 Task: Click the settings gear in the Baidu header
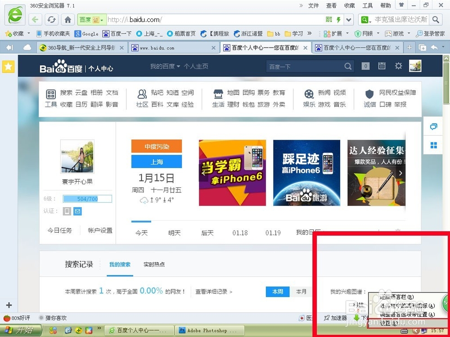tap(398, 66)
